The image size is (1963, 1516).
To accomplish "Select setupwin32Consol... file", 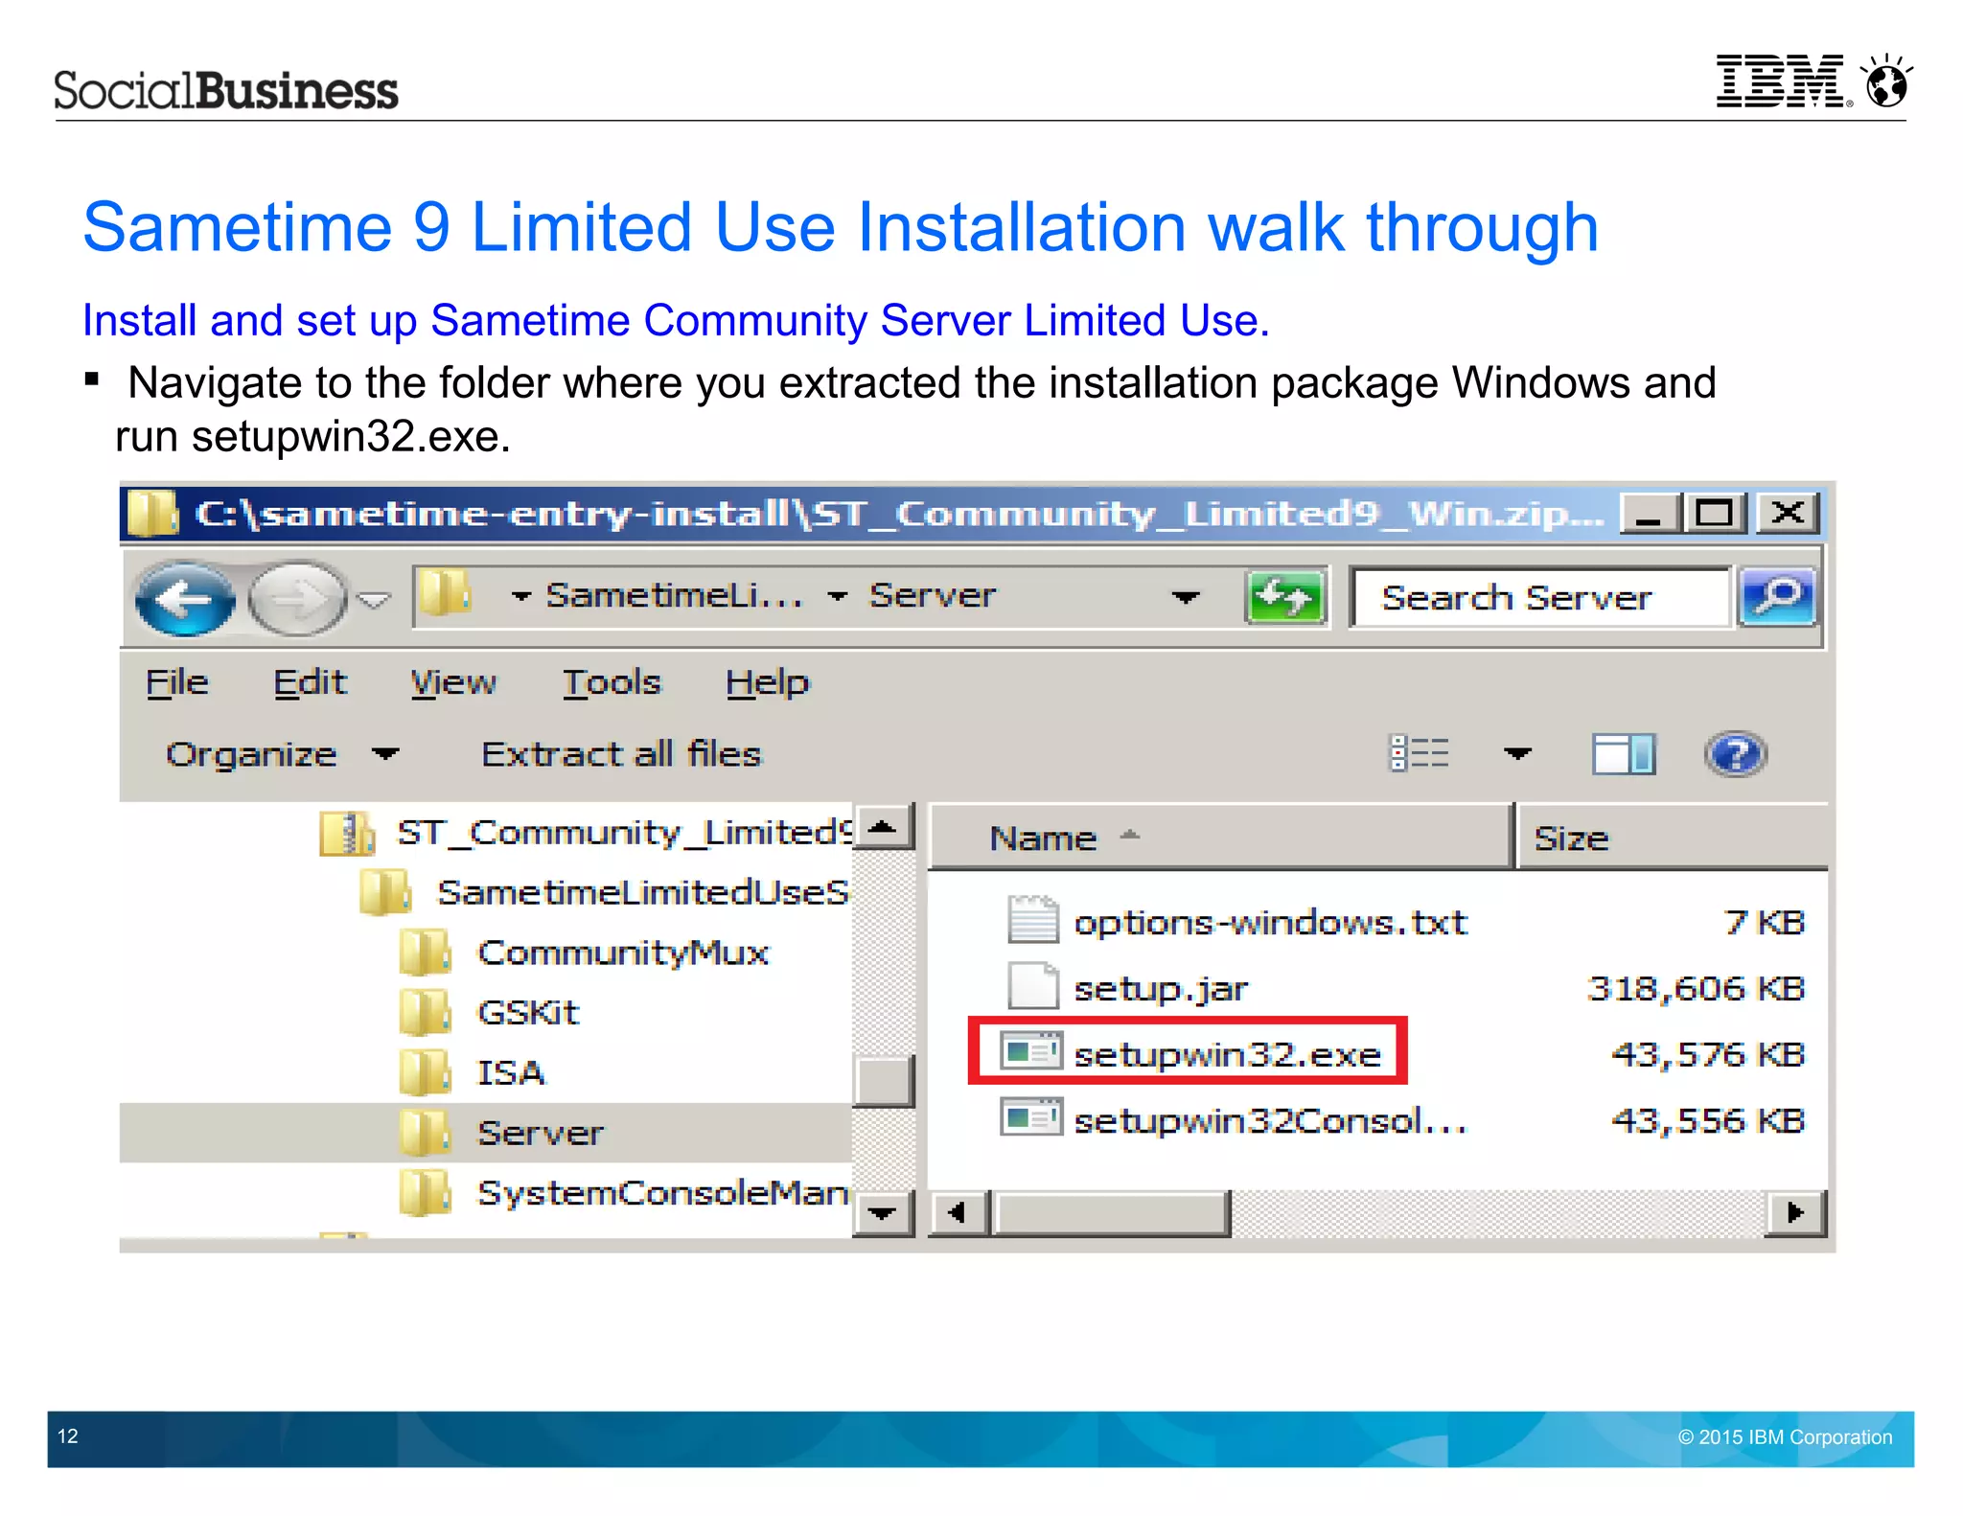I will (1235, 1120).
